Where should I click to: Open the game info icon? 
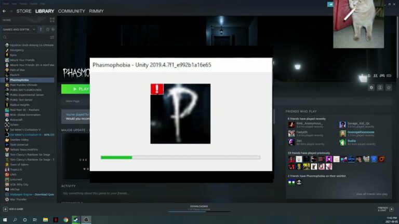pyautogui.click(x=380, y=88)
